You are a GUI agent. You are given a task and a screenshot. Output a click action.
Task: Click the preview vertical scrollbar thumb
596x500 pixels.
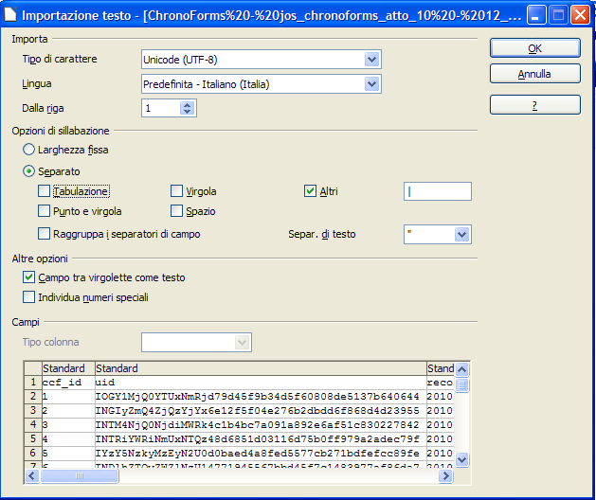tap(461, 385)
